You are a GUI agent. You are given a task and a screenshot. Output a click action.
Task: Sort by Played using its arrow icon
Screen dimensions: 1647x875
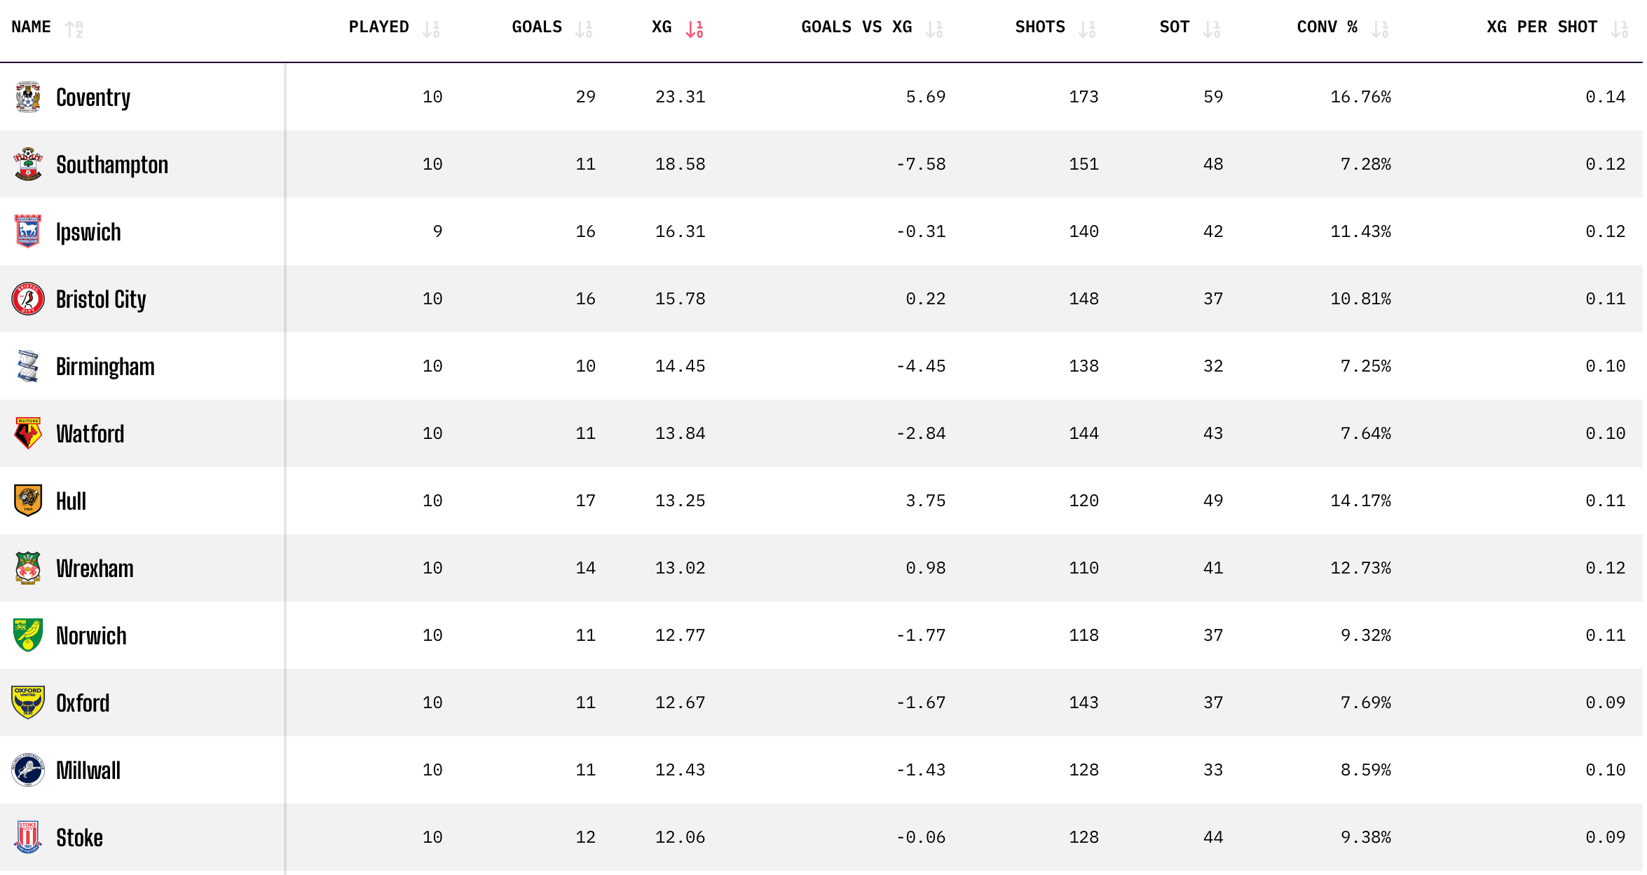(x=431, y=29)
